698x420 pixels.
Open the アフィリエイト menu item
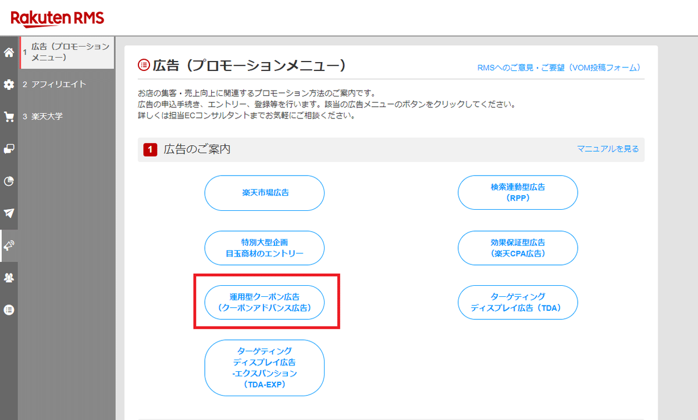coord(59,84)
